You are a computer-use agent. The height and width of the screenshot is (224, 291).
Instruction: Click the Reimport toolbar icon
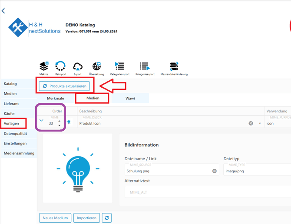pyautogui.click(x=61, y=66)
